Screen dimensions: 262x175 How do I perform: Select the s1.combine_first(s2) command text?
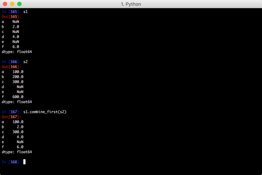tap(45, 112)
